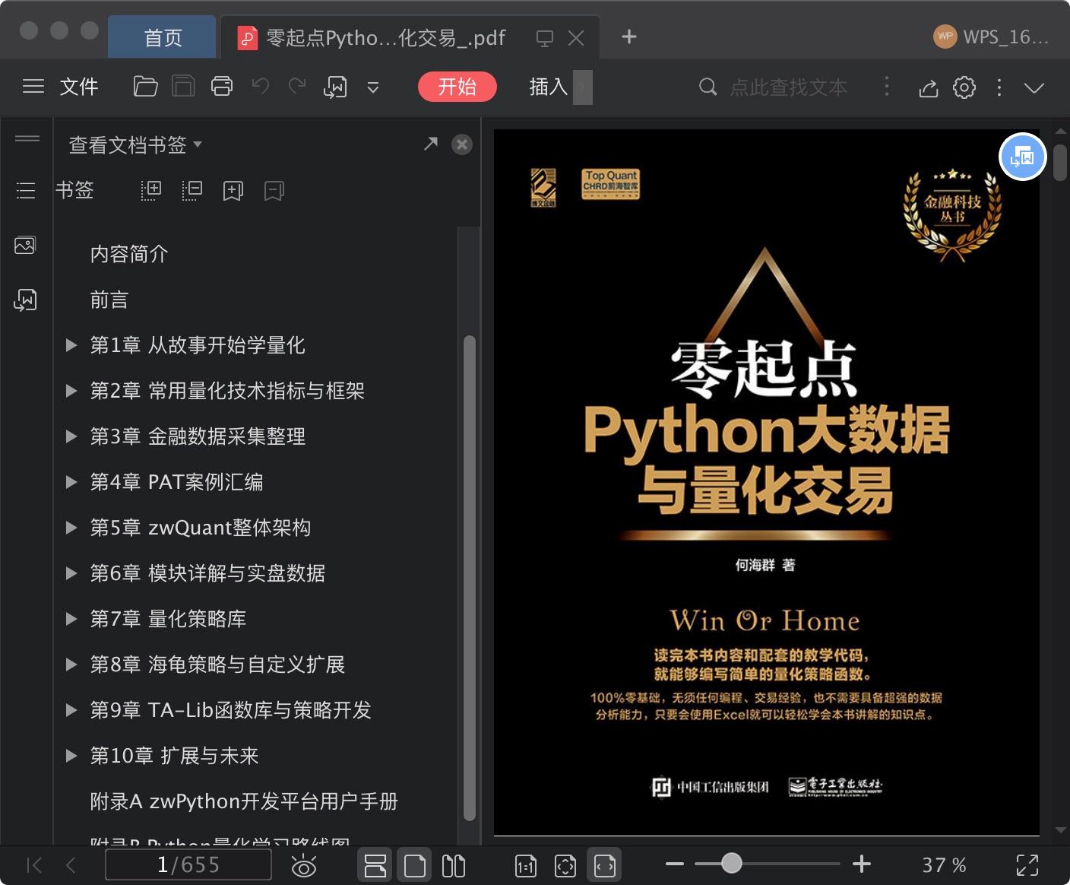Toggle single page display mode
The width and height of the screenshot is (1070, 885).
click(414, 864)
